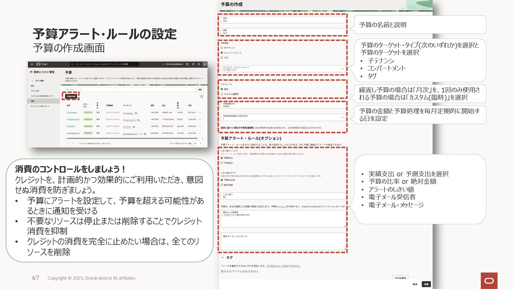
Task: Open the hamburger navigation menu in Cloud console
Action: coord(32,64)
